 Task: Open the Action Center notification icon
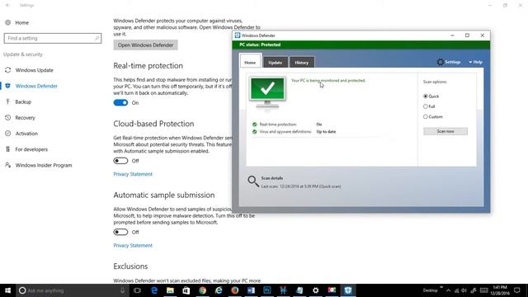coord(517,290)
